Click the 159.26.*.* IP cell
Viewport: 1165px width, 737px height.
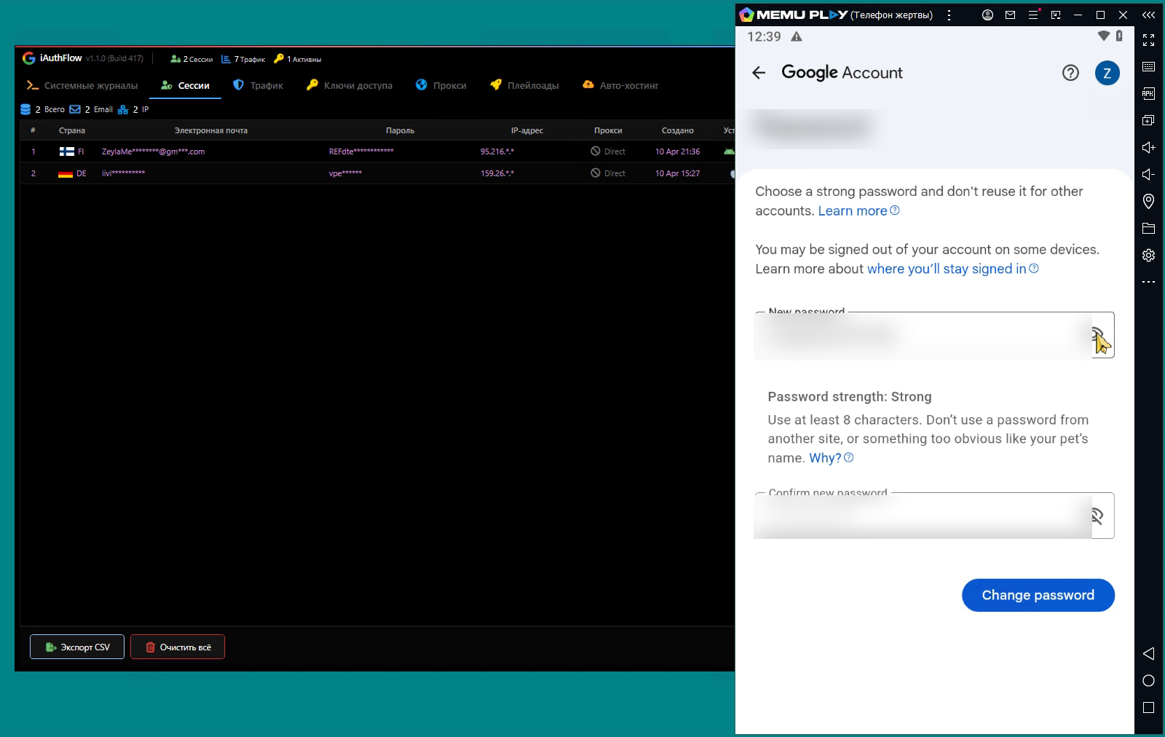pos(497,173)
